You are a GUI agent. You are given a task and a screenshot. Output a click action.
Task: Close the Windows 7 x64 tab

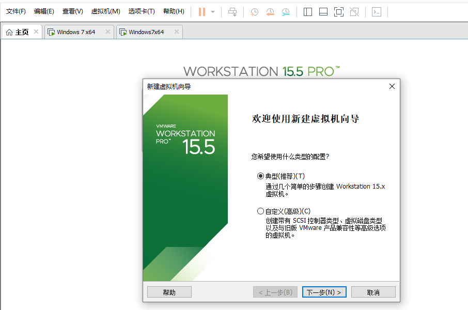pos(108,32)
